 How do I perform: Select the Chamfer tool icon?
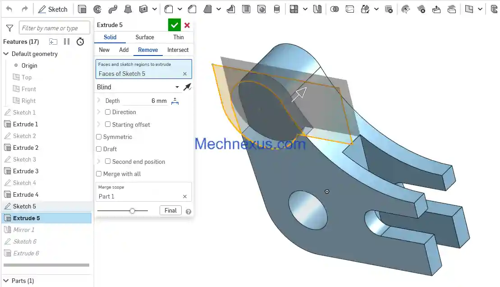(x=192, y=9)
